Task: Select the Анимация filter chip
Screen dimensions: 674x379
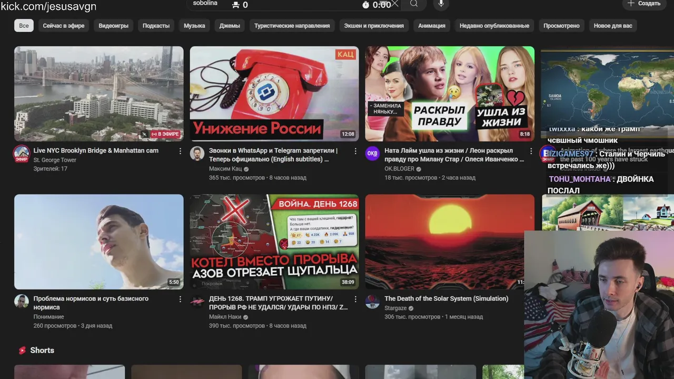Action: (x=432, y=26)
